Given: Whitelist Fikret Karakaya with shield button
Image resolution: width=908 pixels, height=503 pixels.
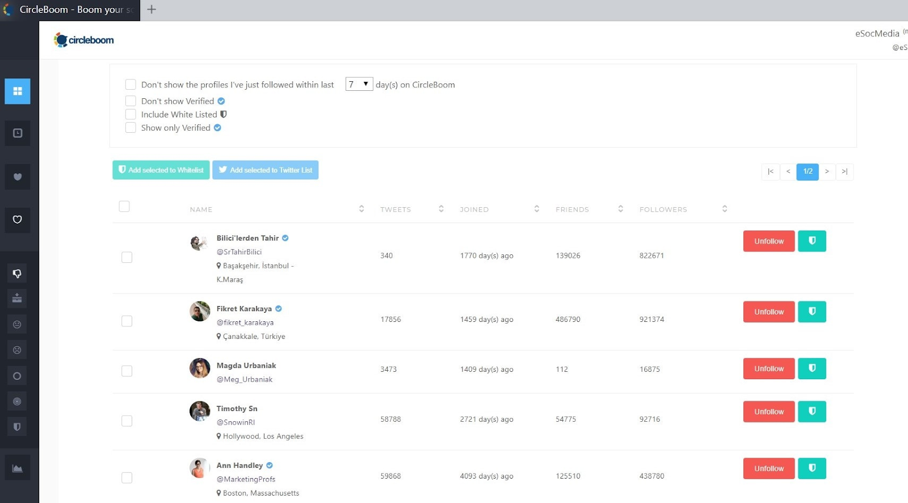Looking at the screenshot, I should point(812,312).
